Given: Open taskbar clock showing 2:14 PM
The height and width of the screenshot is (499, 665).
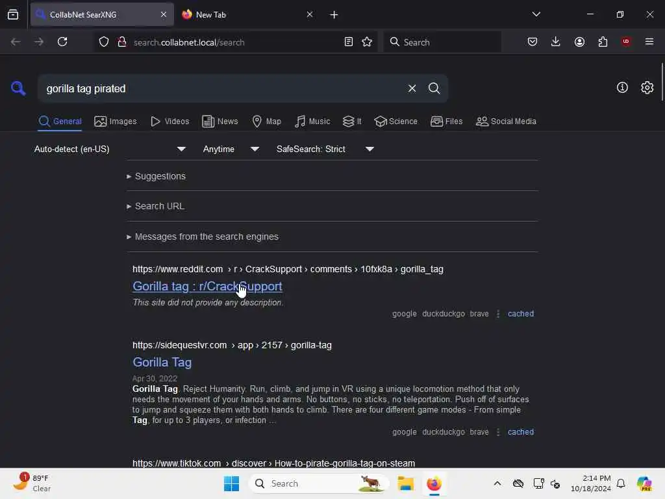Looking at the screenshot, I should coord(590,483).
